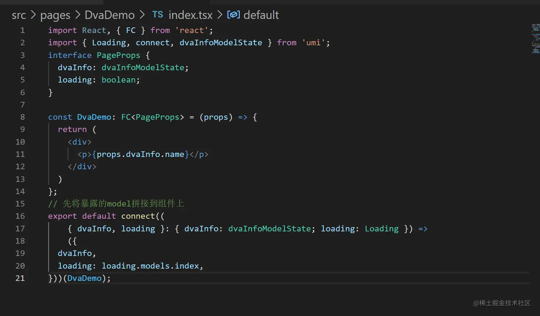This screenshot has height=316, width=540.
Task: Select line number 16 in the gutter
Action: click(x=20, y=216)
